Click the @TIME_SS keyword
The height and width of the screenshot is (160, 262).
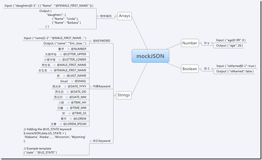pyautogui.click(x=79, y=113)
